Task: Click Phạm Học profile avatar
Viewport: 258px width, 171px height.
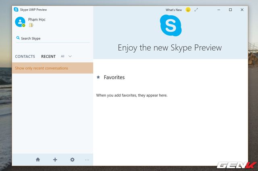Action: pyautogui.click(x=20, y=22)
